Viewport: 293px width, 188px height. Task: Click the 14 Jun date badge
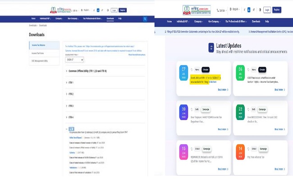click(x=240, y=152)
